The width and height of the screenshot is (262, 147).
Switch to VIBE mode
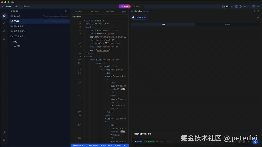pos(125,7)
